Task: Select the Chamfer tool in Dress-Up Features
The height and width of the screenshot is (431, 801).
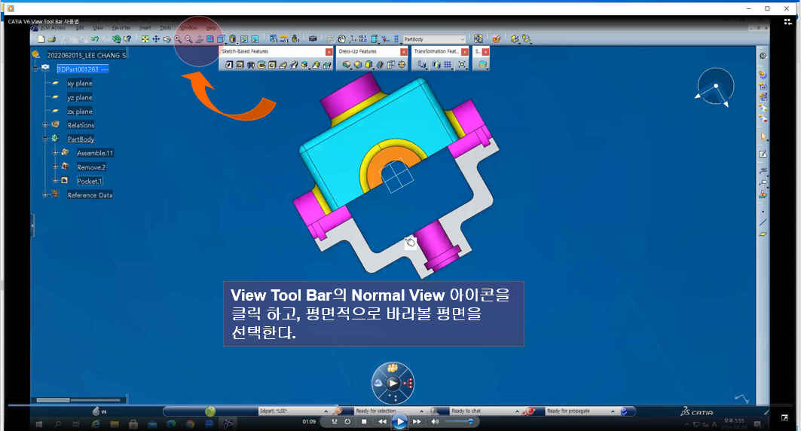Action: [358, 65]
